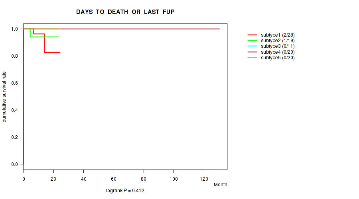Click the 'cumulative survival rate' y-axis label
This screenshot has height=199, width=359.
[4, 97]
